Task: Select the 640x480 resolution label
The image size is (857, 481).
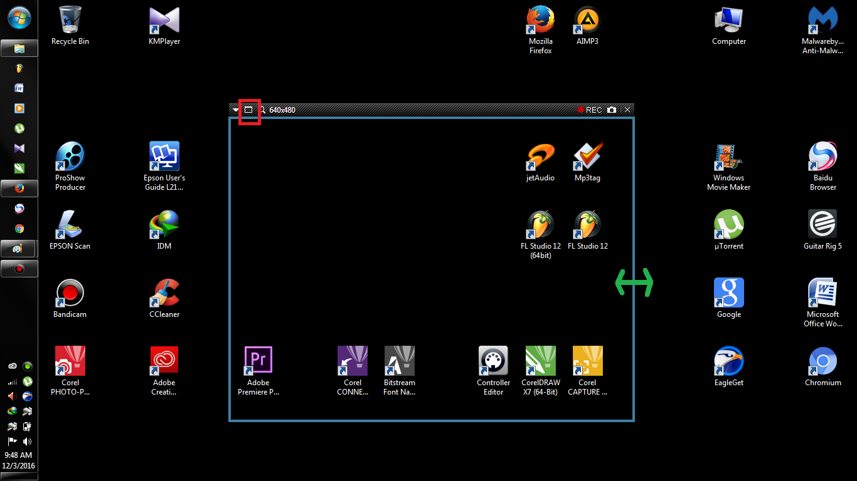Action: point(282,110)
